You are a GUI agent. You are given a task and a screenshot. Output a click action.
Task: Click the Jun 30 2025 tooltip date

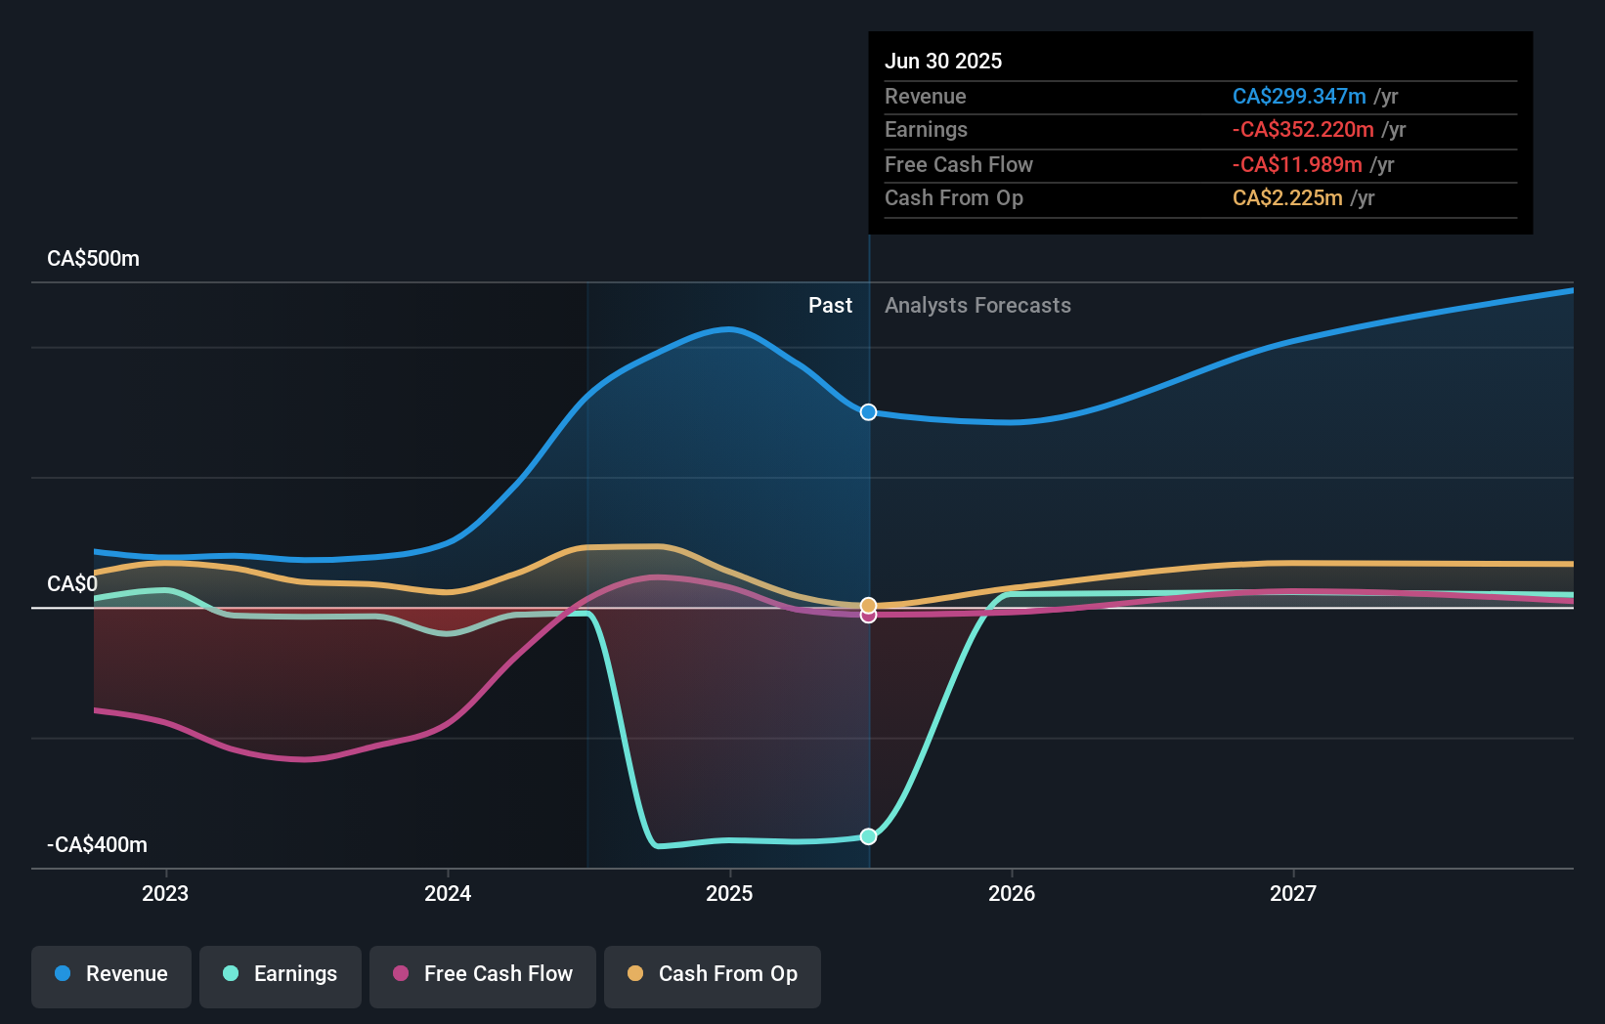pyautogui.click(x=943, y=62)
